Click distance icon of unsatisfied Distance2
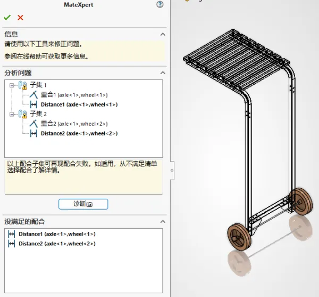319x297 pixels. (11, 244)
